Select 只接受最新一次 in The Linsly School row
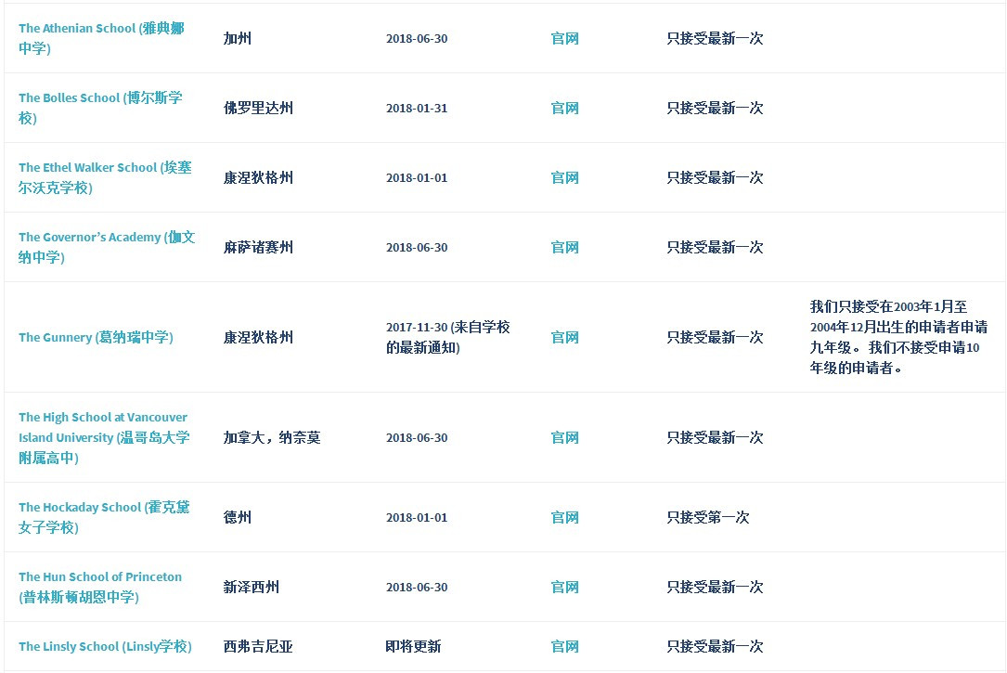This screenshot has height=673, width=1007. [715, 646]
